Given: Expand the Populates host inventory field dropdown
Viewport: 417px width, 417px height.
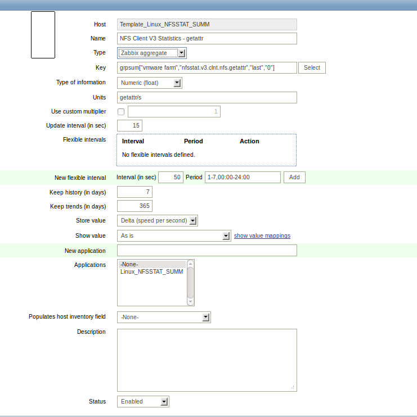Looking at the screenshot, I should (164, 318).
